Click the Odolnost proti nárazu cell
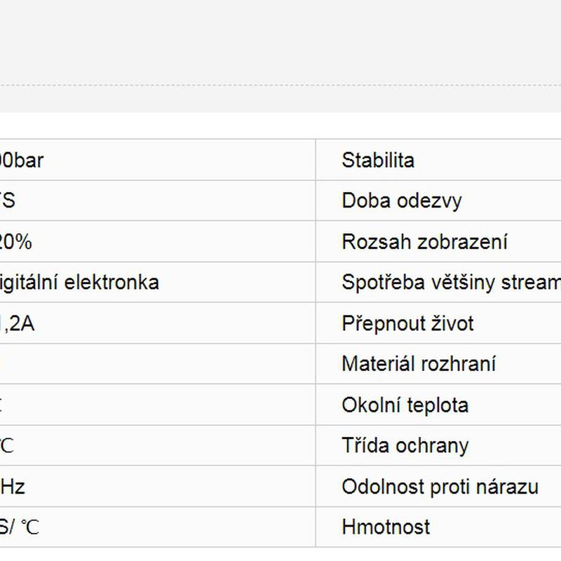 pos(440,486)
